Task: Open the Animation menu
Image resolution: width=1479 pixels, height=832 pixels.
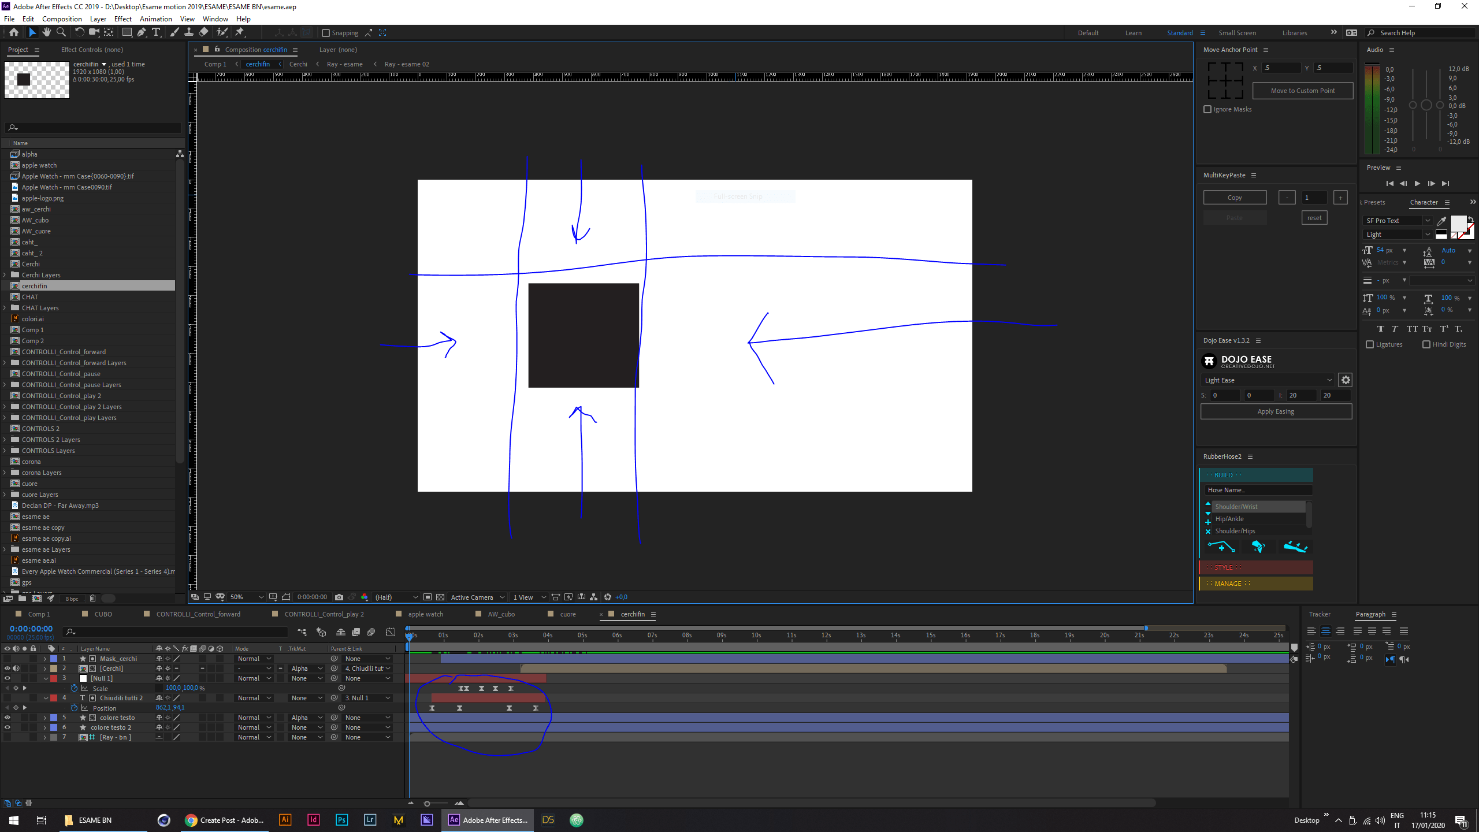Action: tap(155, 18)
